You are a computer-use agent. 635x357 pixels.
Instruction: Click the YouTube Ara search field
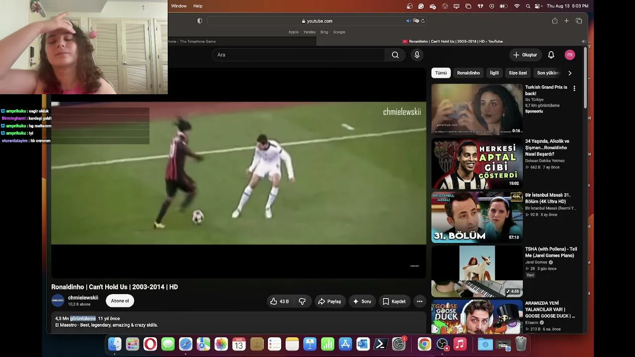[x=299, y=55]
